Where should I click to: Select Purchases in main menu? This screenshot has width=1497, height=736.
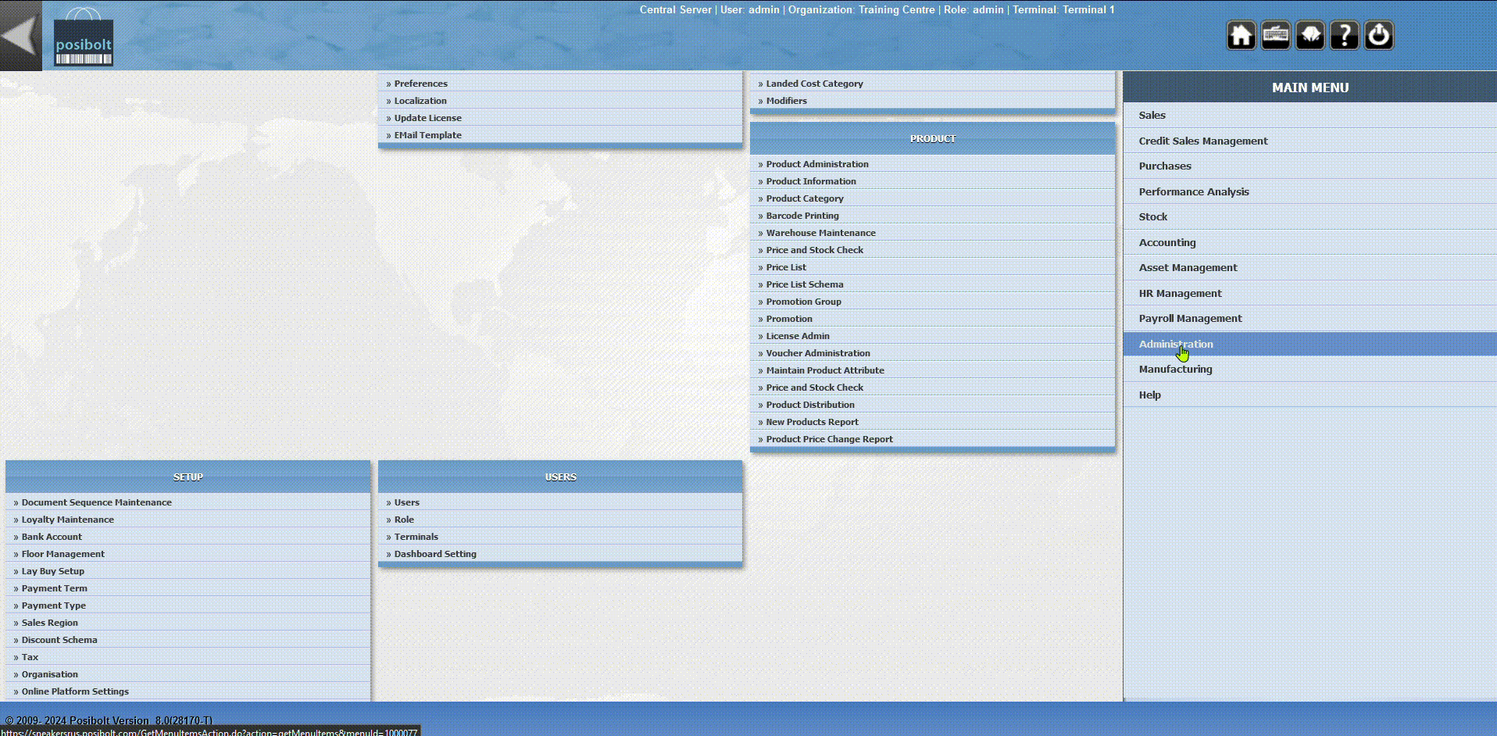click(x=1164, y=166)
